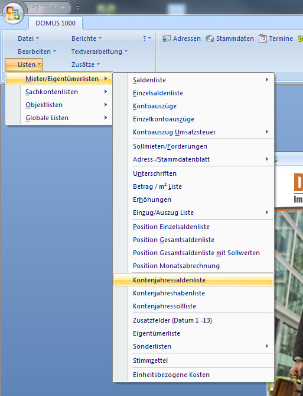Click the Adressen toolbar label

tap(187, 38)
